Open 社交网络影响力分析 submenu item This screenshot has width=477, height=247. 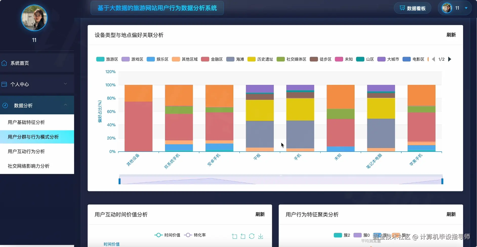pos(37,166)
